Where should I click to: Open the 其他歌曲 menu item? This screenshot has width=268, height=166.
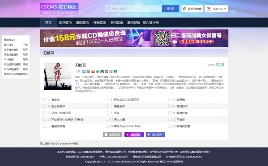[117, 23]
